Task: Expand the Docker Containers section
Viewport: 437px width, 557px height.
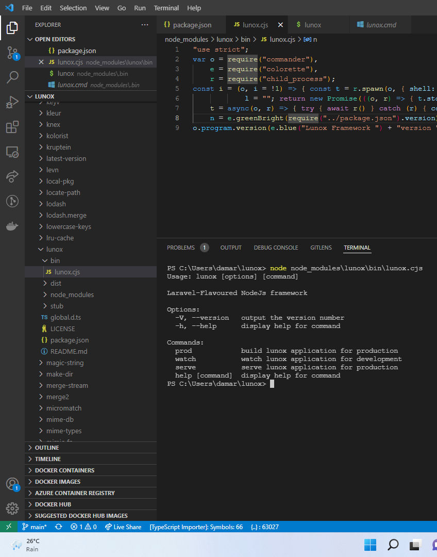Action: 91,470
